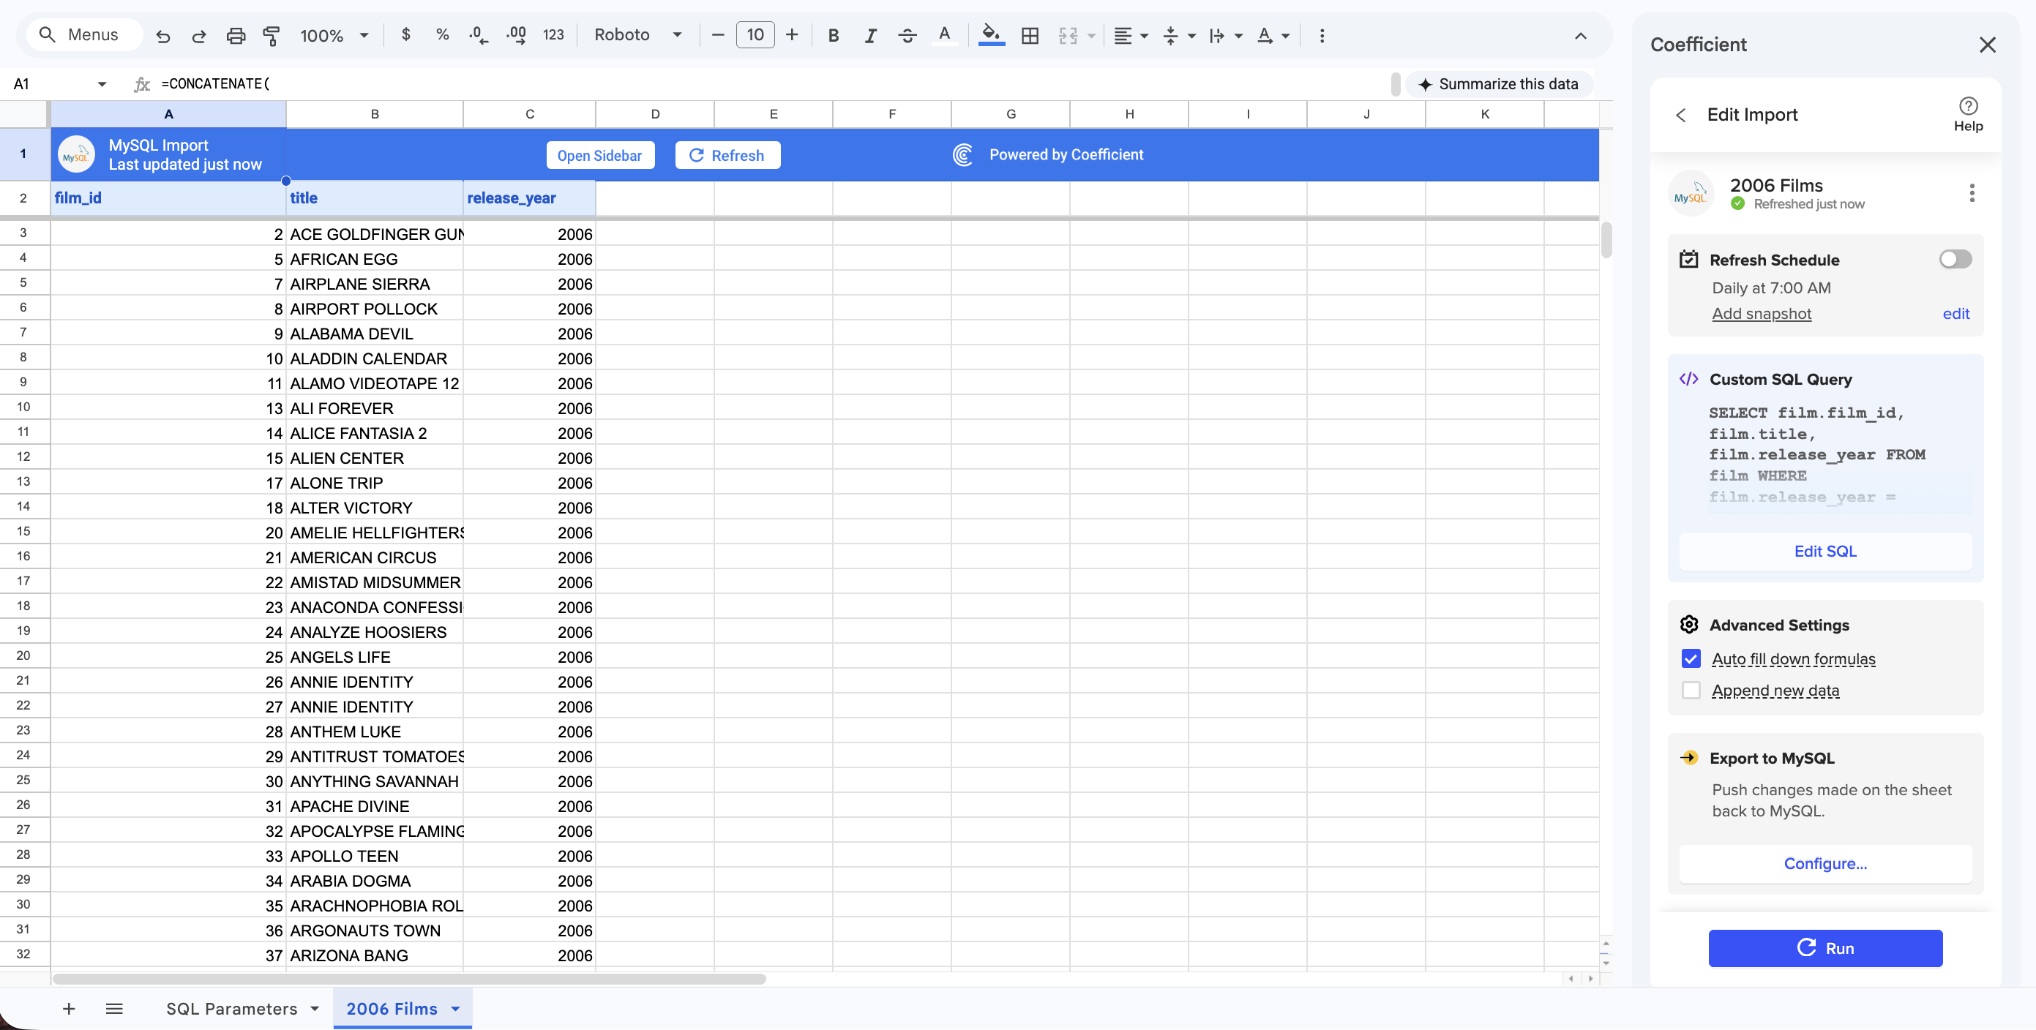Uncheck Auto fill down formulas
The image size is (2036, 1030).
click(x=1691, y=658)
